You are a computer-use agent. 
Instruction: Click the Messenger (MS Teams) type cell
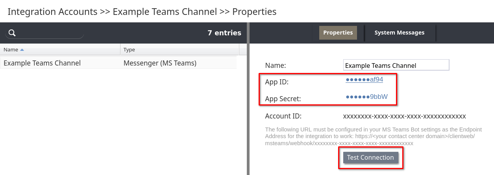(160, 63)
